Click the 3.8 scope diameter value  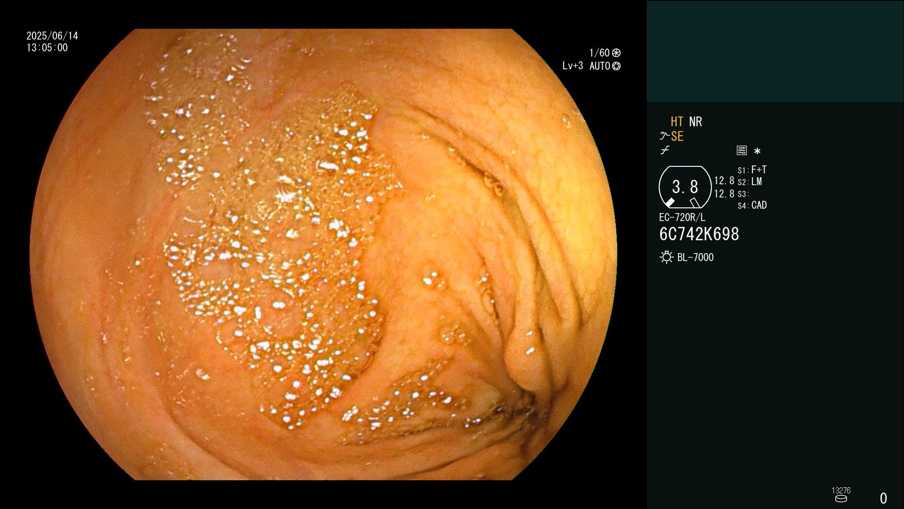coord(685,187)
